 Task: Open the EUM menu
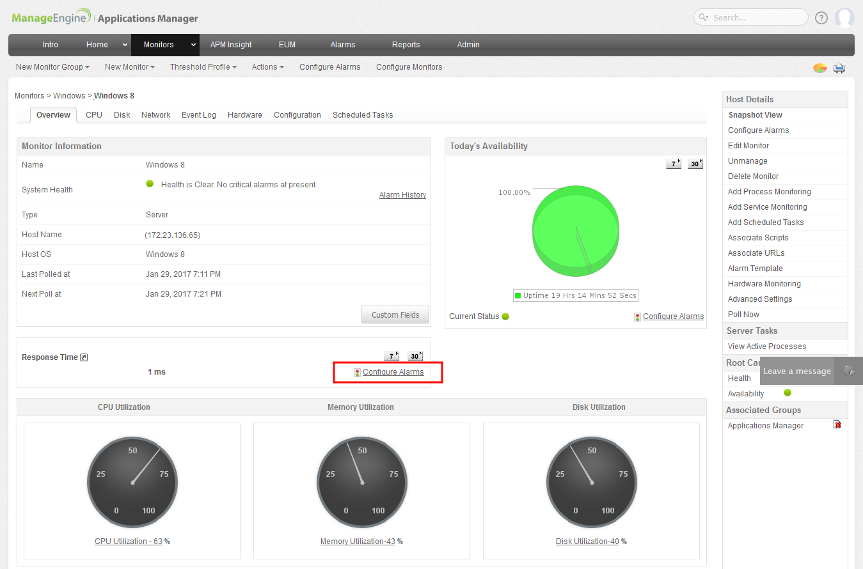coord(287,45)
